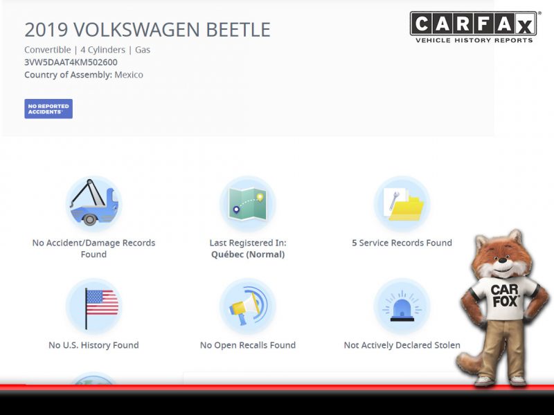Click the 2019 Volkswagen Beetle title
This screenshot has width=554, height=415.
coord(148,30)
